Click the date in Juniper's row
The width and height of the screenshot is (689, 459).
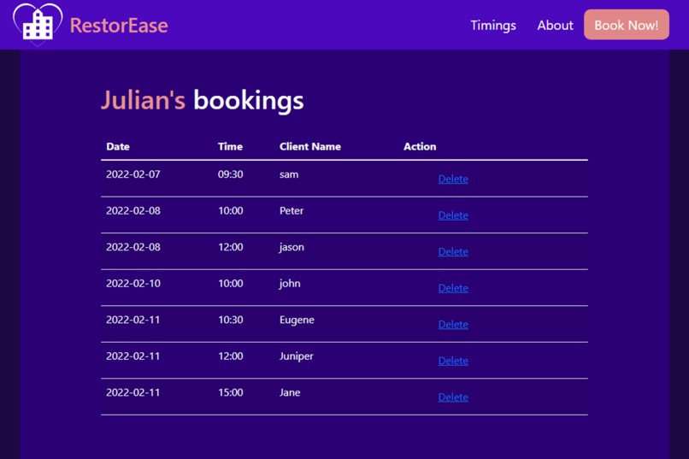coord(133,356)
